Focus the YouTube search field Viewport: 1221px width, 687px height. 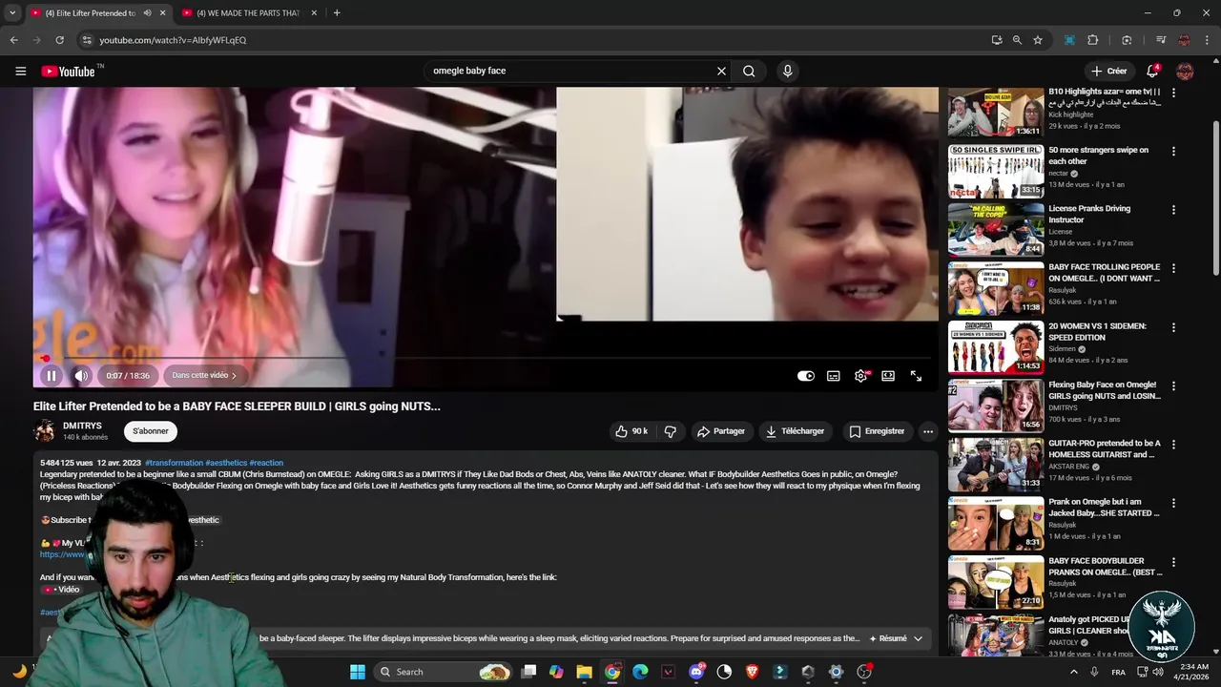point(569,71)
